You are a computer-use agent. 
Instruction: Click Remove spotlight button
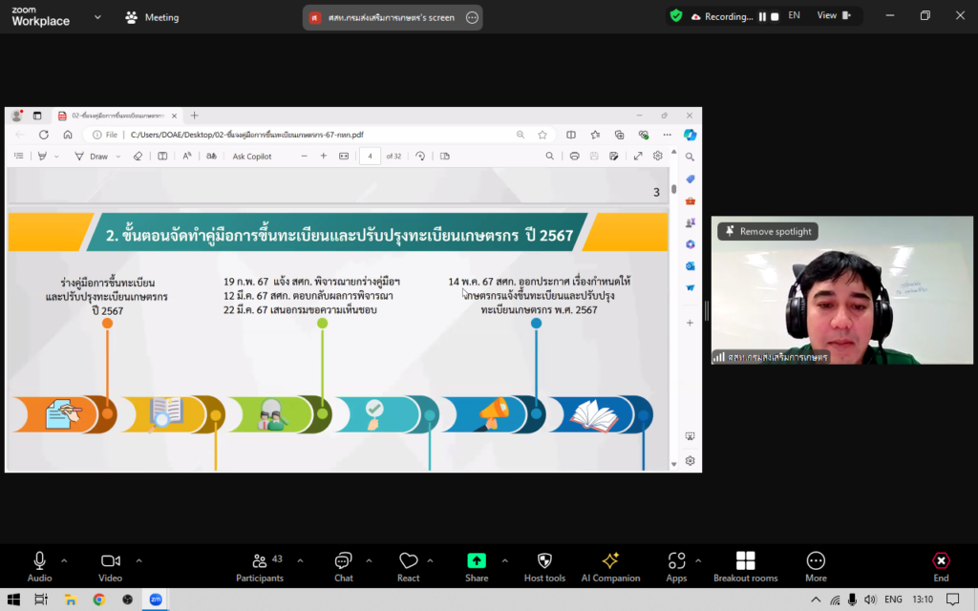768,231
